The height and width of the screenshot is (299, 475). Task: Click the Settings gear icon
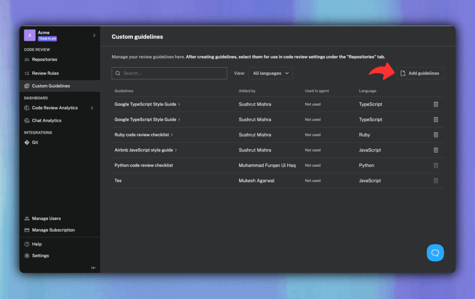click(27, 256)
